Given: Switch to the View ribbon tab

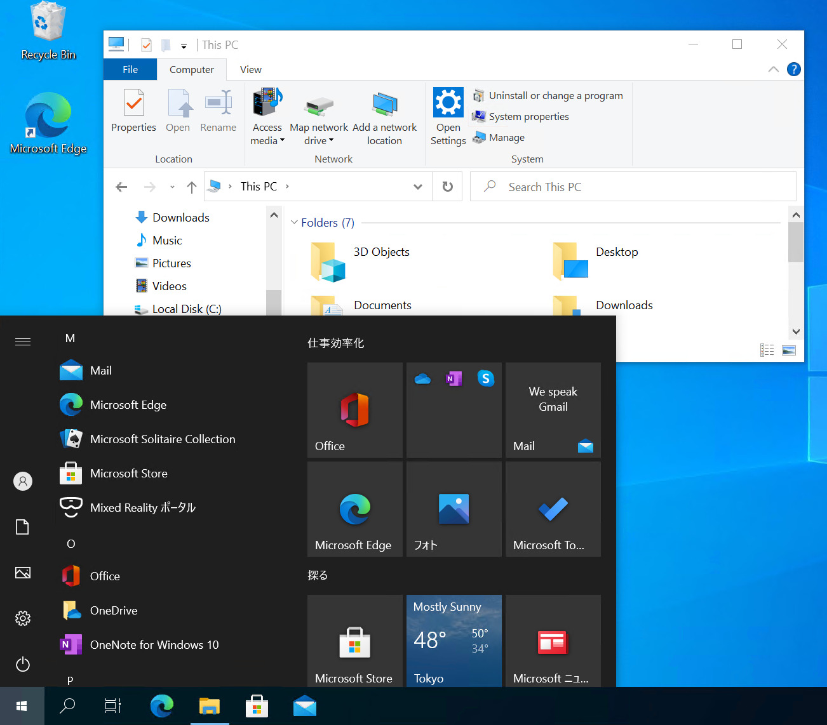Looking at the screenshot, I should (251, 70).
